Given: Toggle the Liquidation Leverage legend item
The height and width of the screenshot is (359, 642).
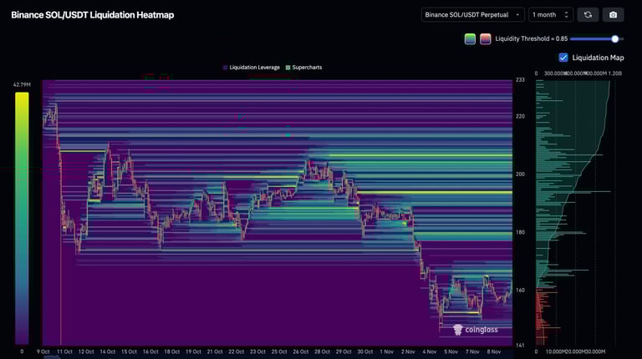Looking at the screenshot, I should [x=252, y=68].
